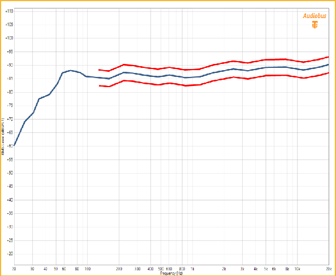Select the +50 level axis label
Viewport: 336px width, 276px height.
(x=11, y=173)
